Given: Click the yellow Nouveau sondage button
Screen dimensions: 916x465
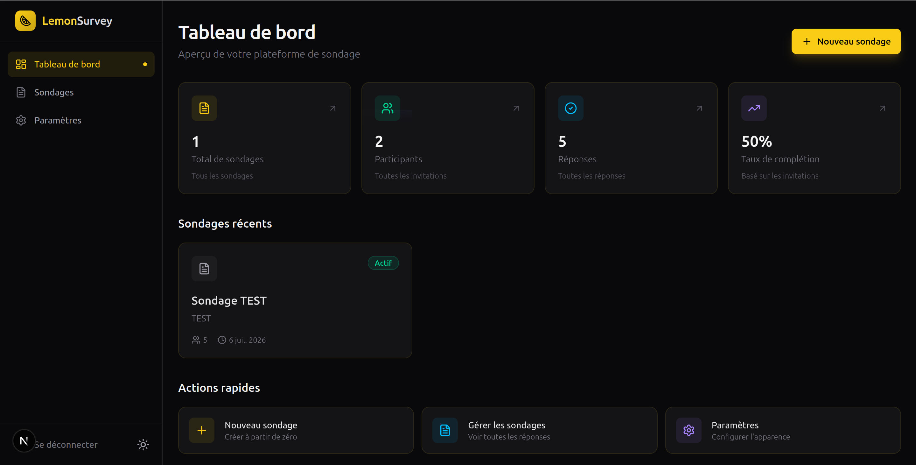Looking at the screenshot, I should click(846, 41).
